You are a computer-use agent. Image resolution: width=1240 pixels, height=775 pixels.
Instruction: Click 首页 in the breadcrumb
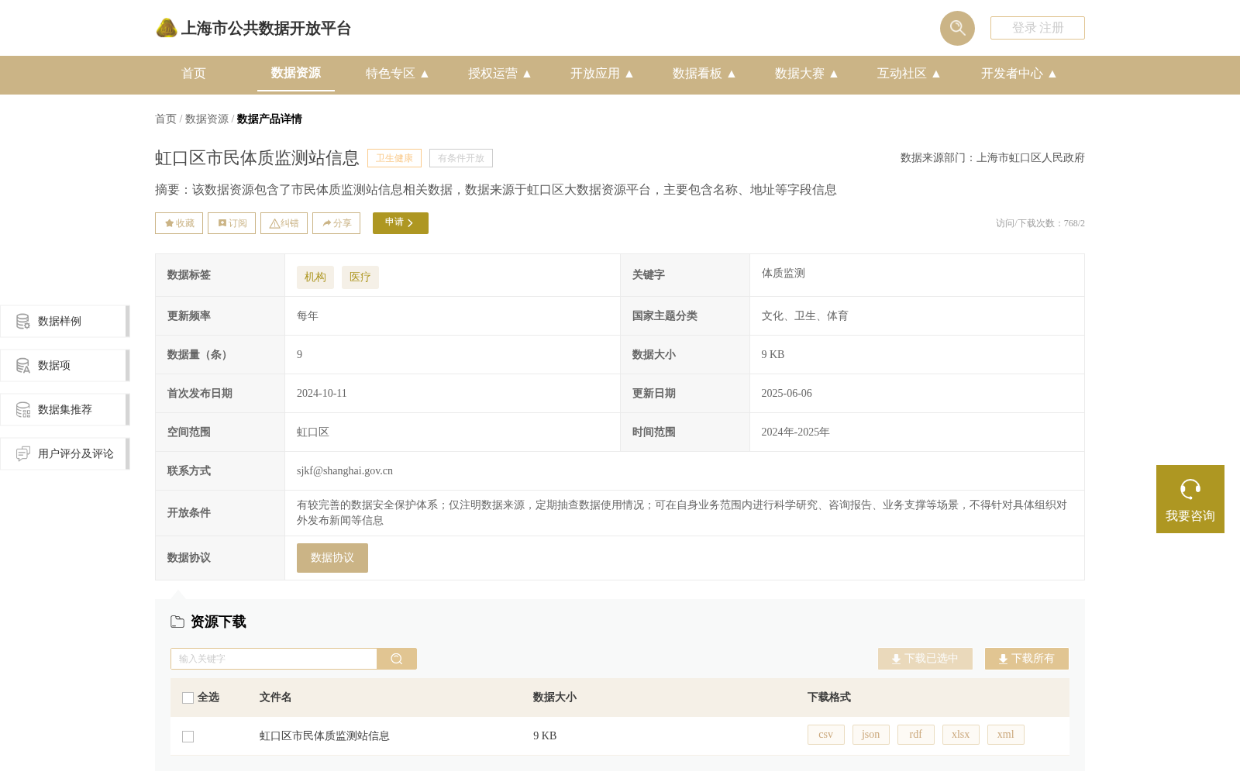point(166,119)
